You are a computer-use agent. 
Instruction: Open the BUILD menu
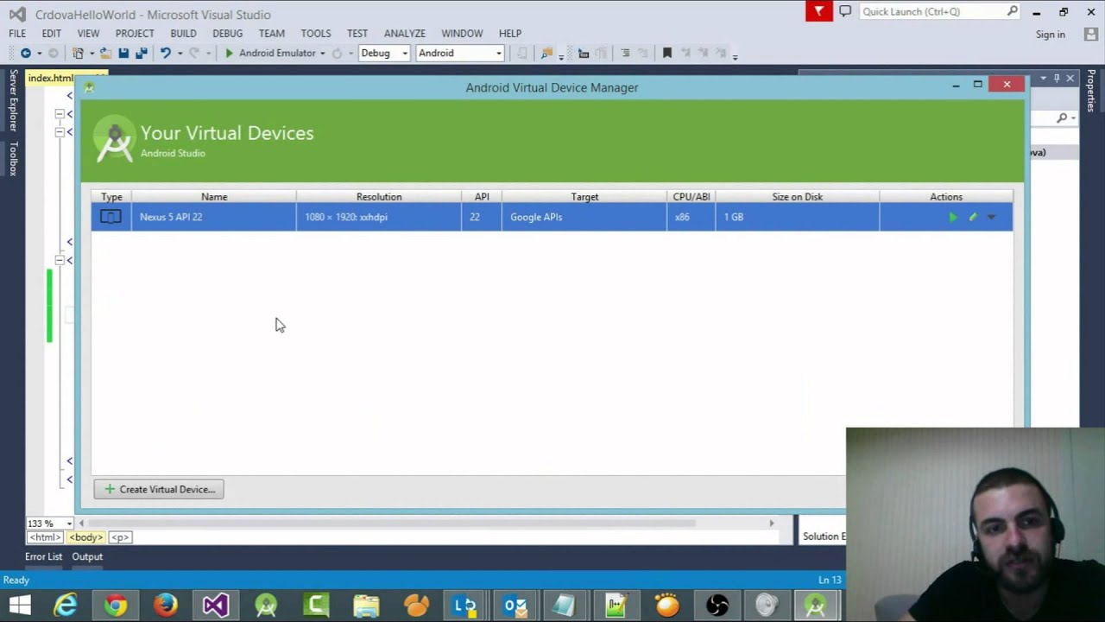click(x=183, y=34)
